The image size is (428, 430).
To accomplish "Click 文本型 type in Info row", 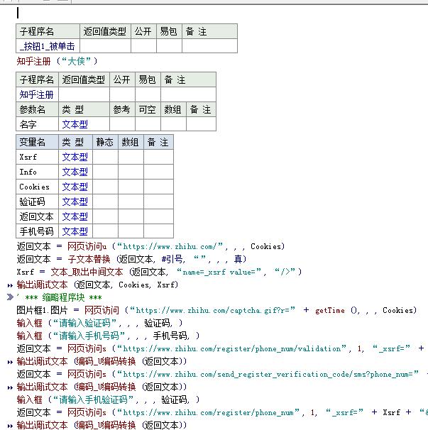I will coord(75,172).
